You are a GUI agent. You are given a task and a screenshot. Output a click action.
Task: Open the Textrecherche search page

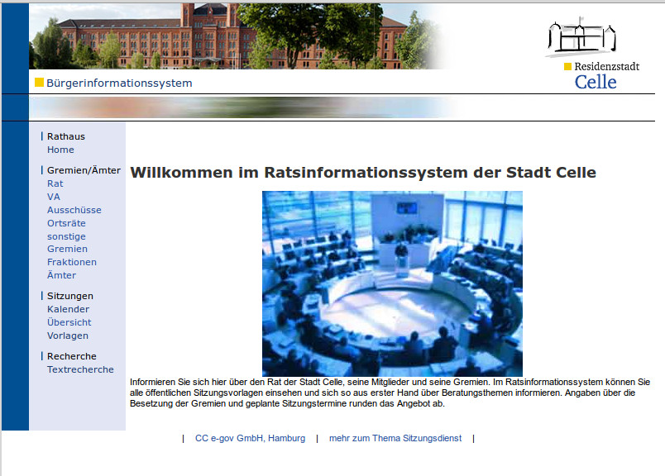pos(80,369)
